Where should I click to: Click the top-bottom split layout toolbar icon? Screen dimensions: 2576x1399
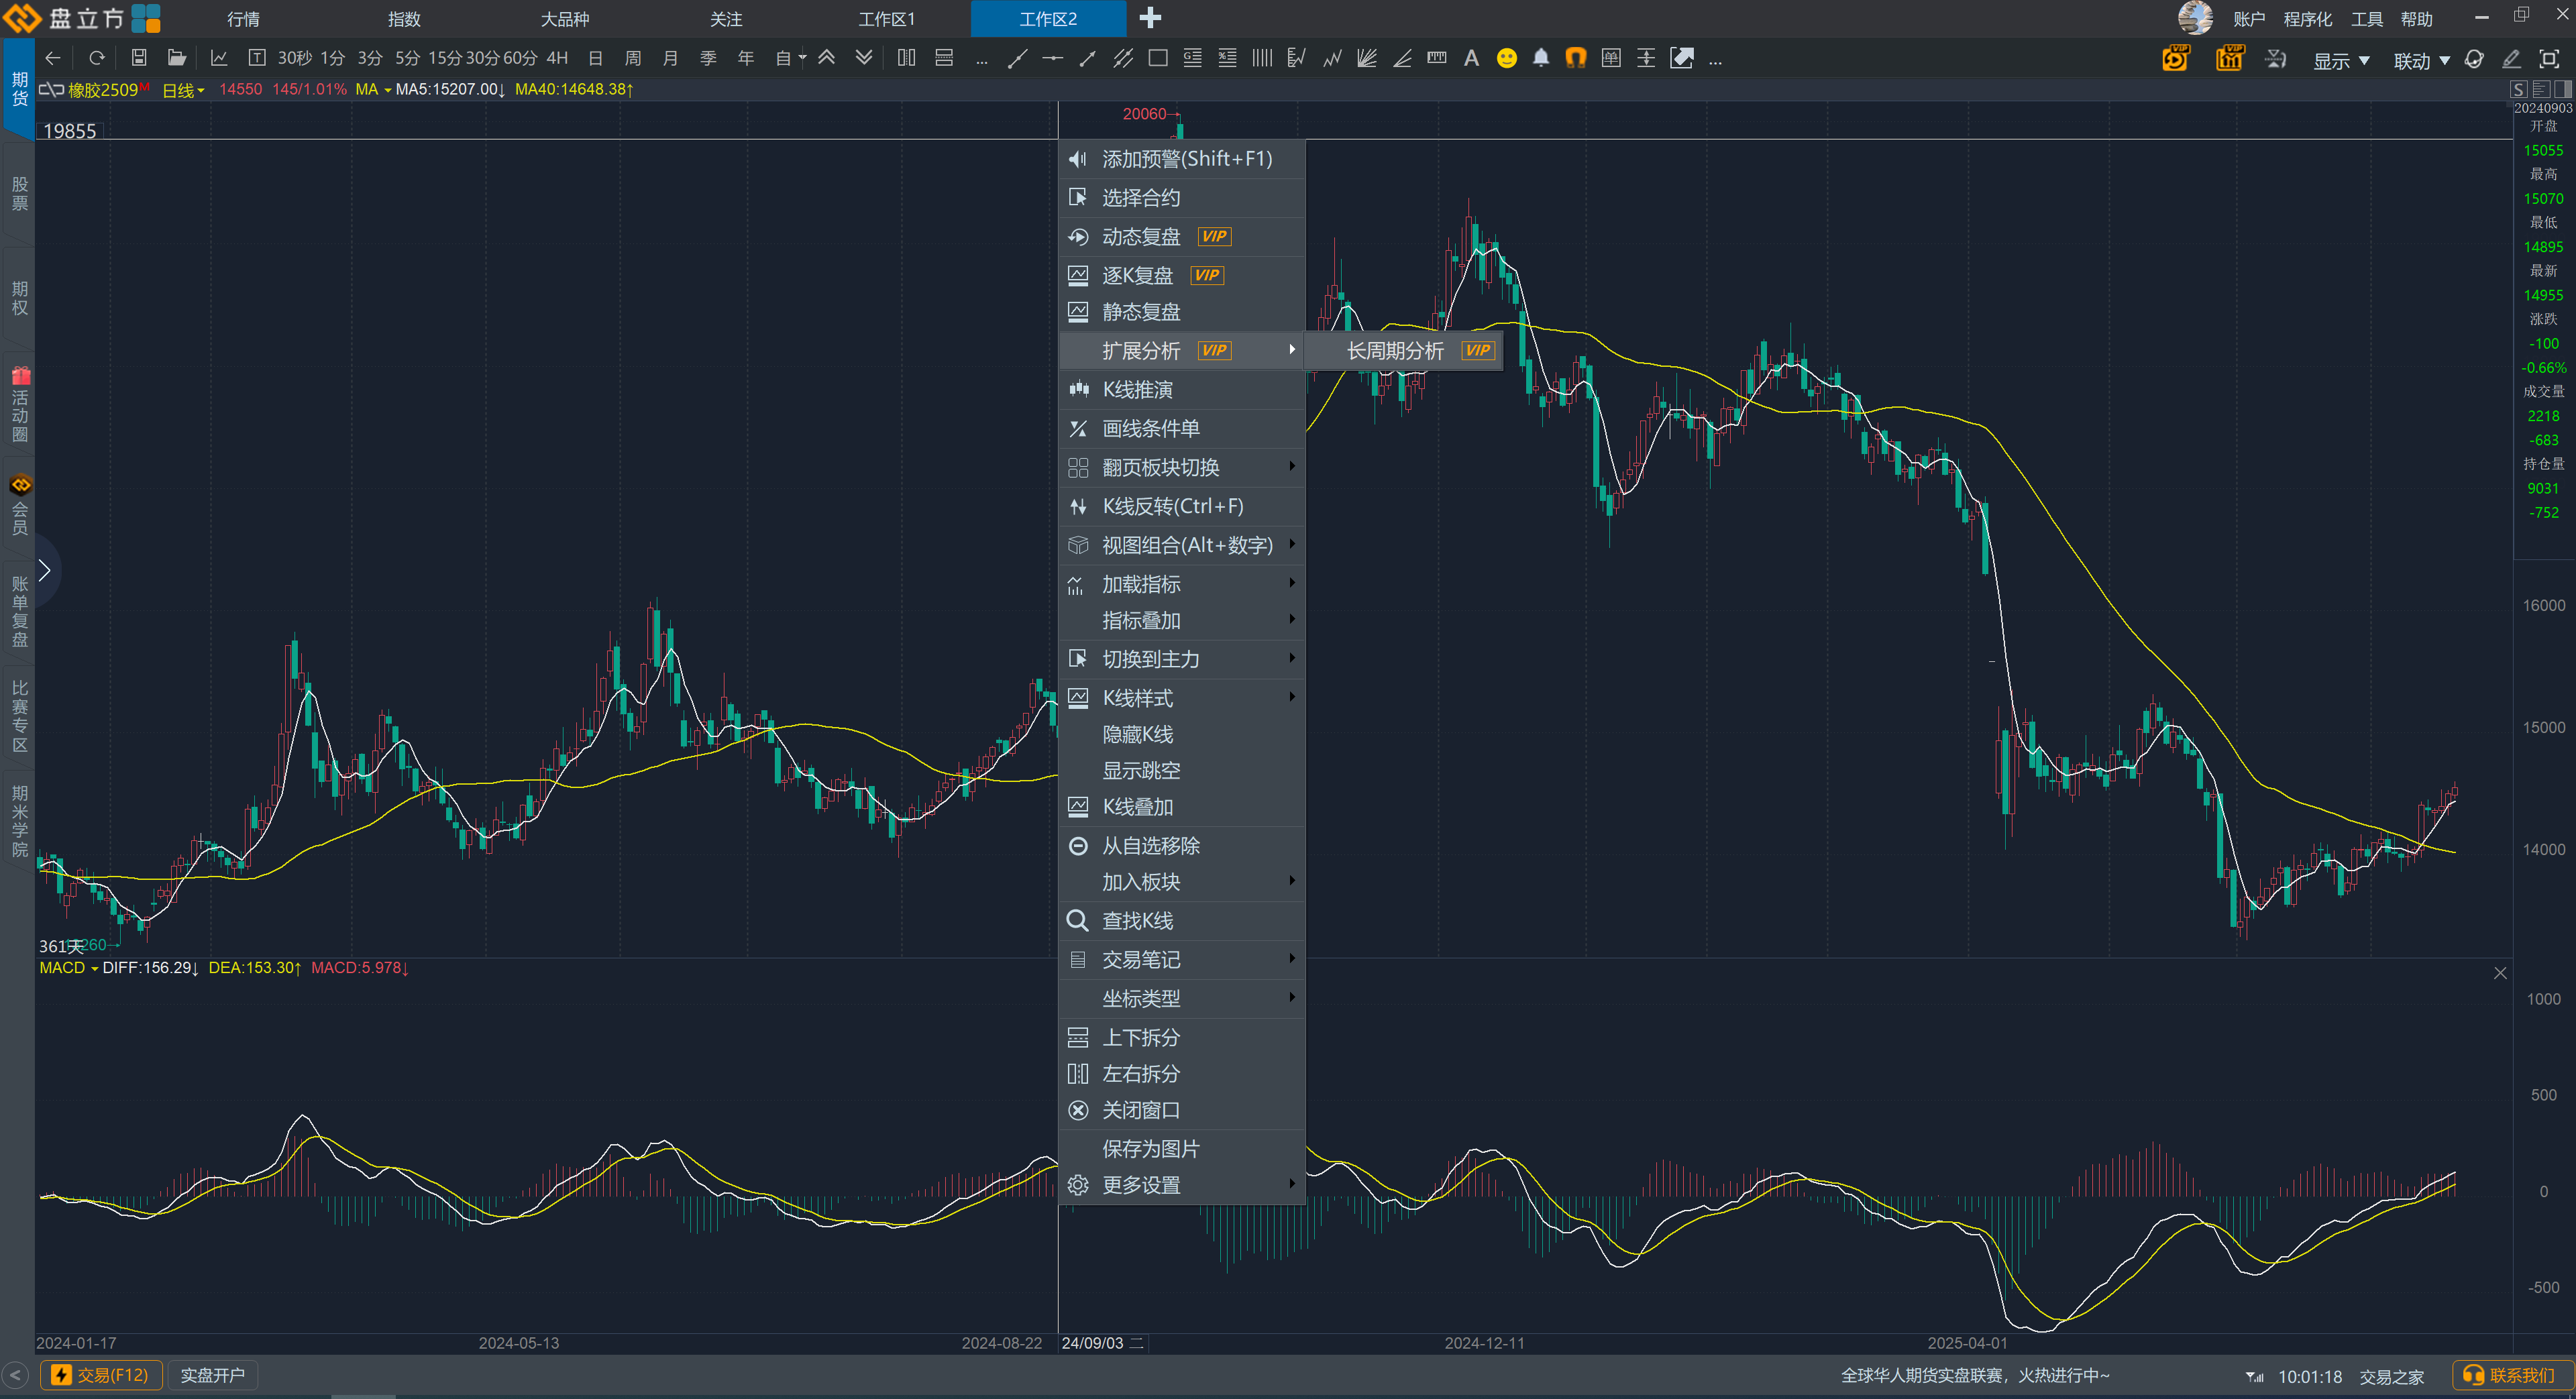pos(944,58)
